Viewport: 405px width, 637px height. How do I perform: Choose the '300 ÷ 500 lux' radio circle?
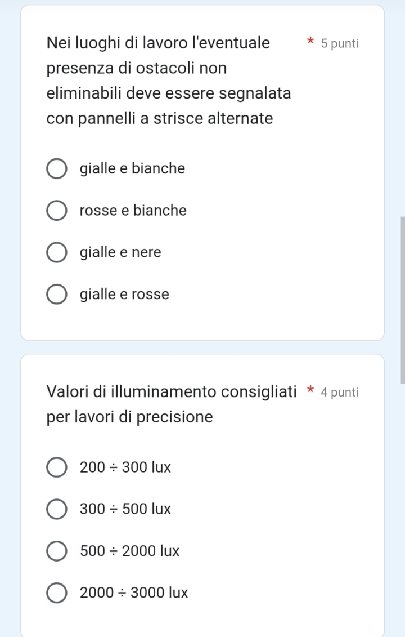pyautogui.click(x=56, y=510)
